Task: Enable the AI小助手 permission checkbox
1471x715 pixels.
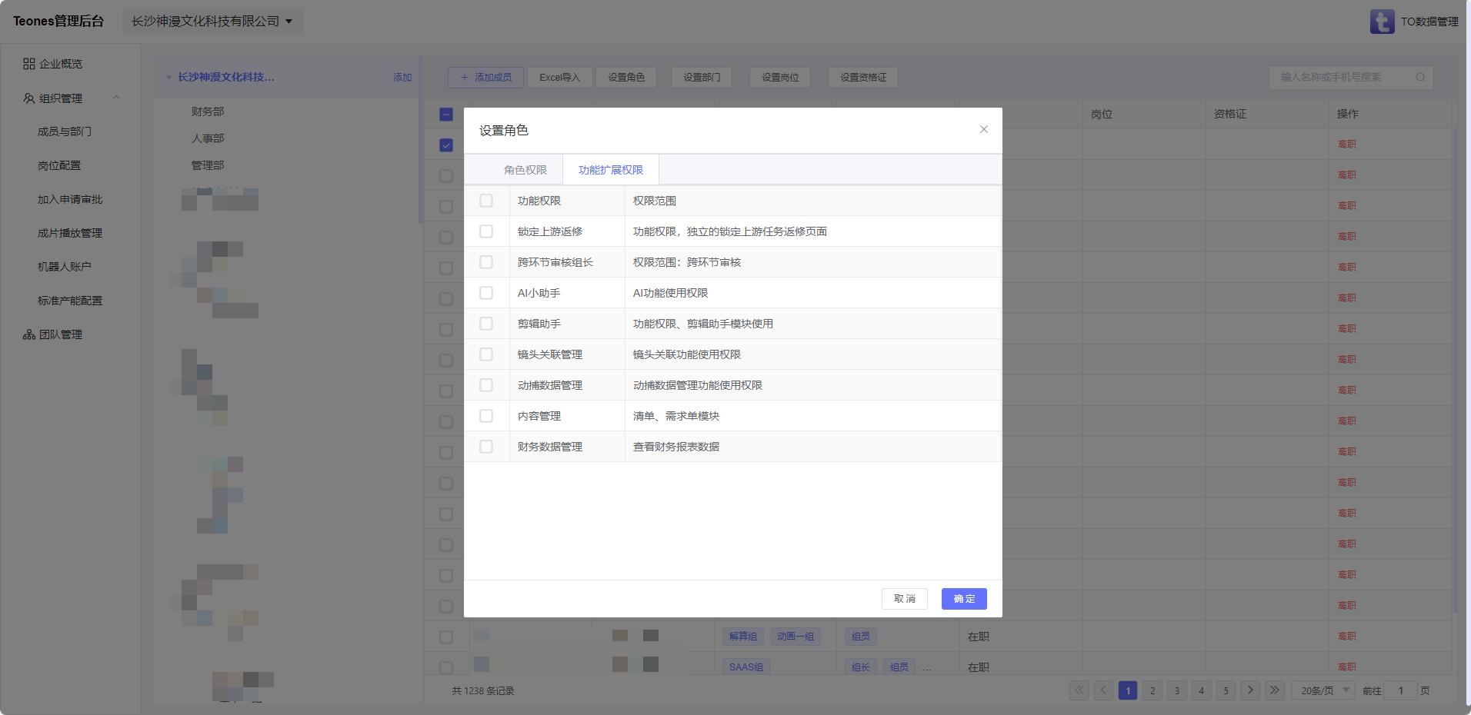Action: 486,293
